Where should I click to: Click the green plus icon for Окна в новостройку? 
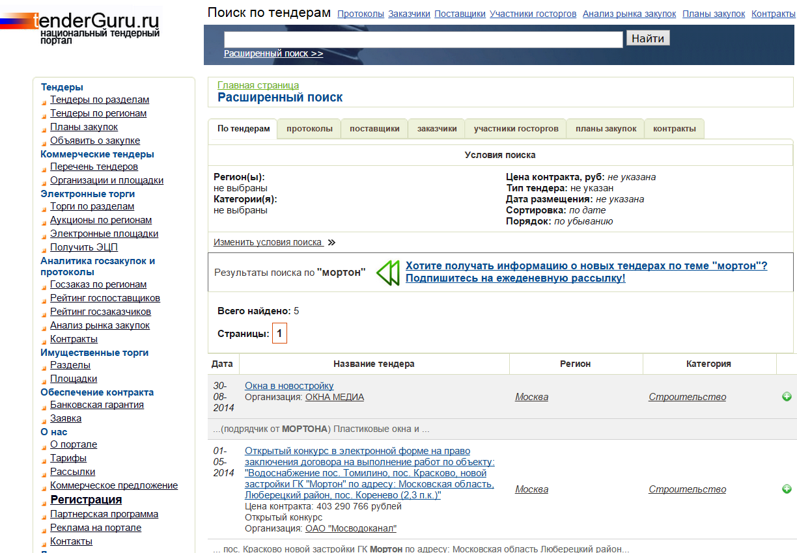coord(787,396)
